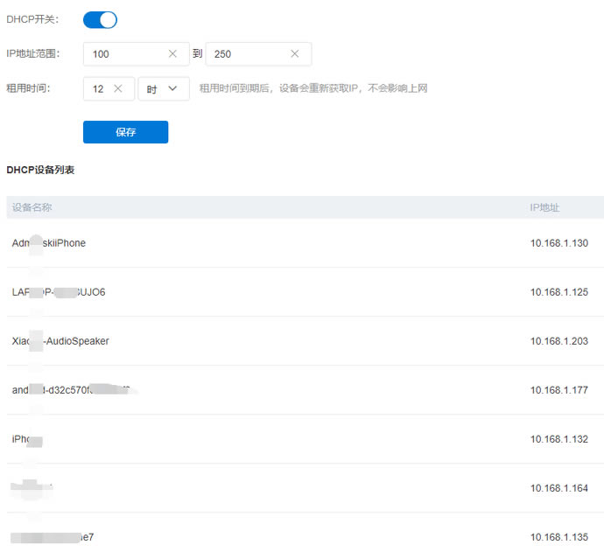Clear the starting IP range value 100

tap(172, 54)
